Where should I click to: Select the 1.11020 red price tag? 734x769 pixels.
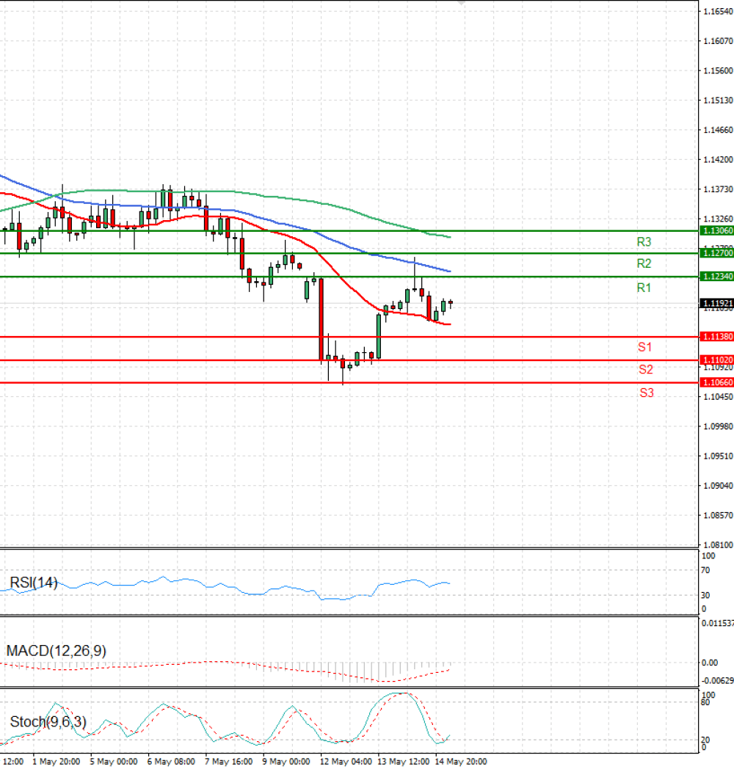(x=717, y=360)
